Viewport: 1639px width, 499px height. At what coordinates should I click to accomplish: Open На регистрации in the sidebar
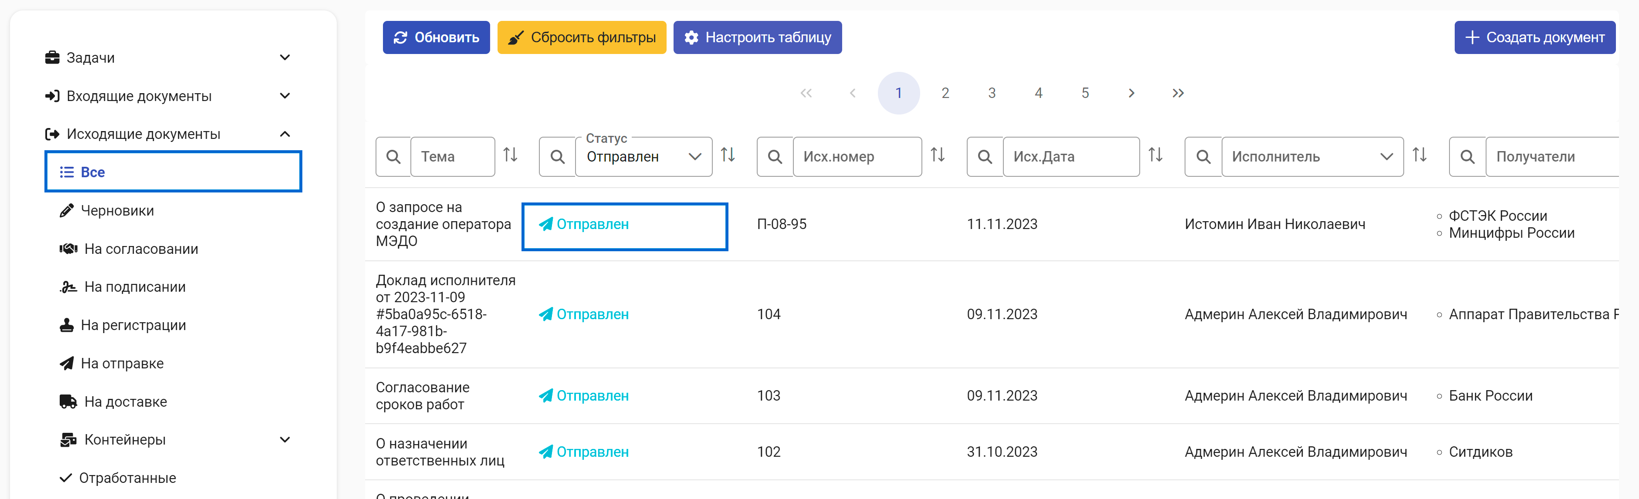coord(133,325)
